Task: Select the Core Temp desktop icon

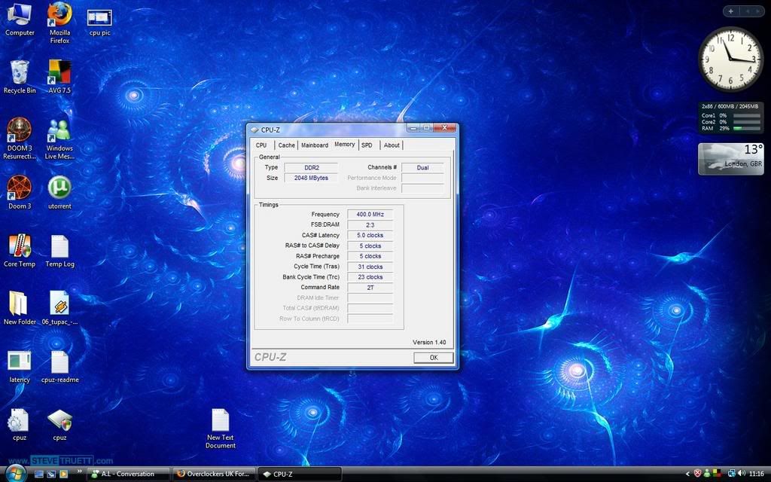Action: coord(20,250)
